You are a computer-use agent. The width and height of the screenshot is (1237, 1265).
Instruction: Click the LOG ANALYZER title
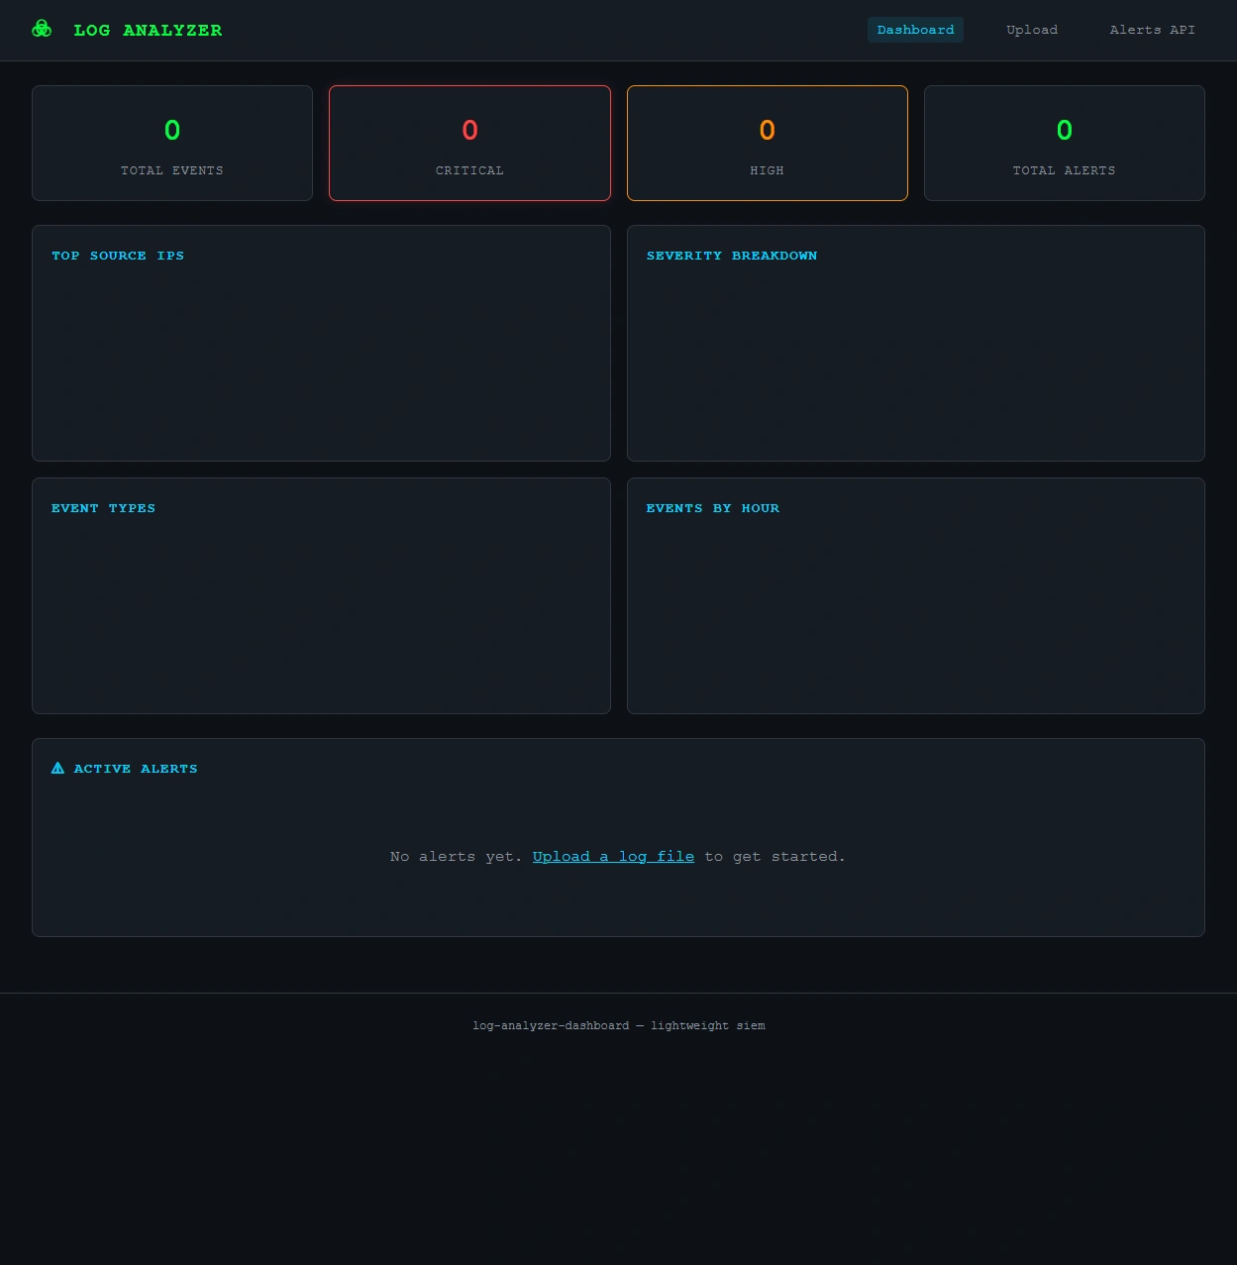click(x=148, y=30)
